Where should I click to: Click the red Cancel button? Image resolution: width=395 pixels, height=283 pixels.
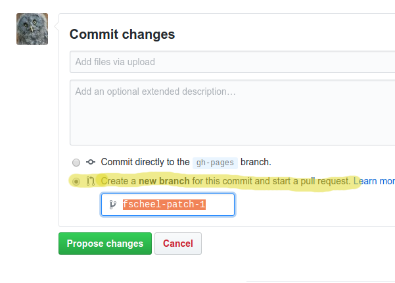pos(178,244)
